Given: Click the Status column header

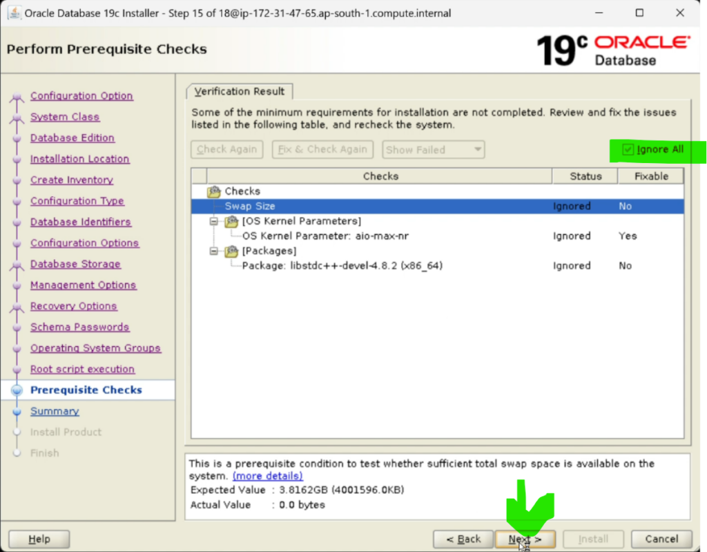Looking at the screenshot, I should click(585, 176).
